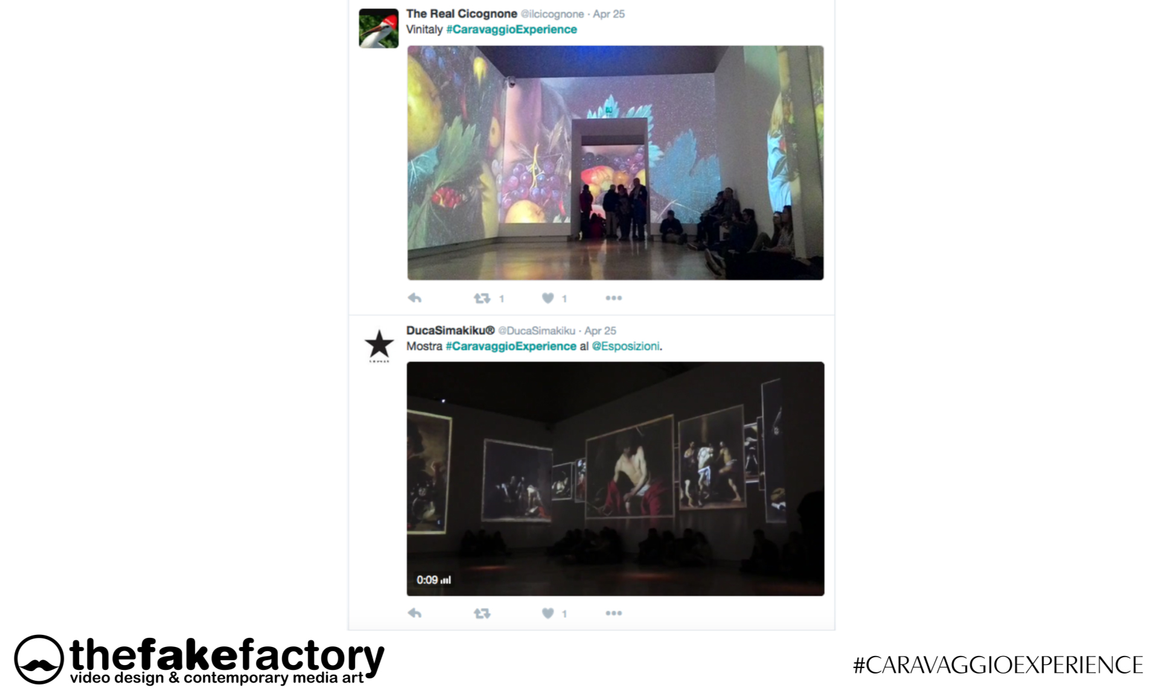Viewport: 1159px width, 694px height.
Task: Retweet DucaSimakiku's Mostra tweet
Action: coord(482,613)
